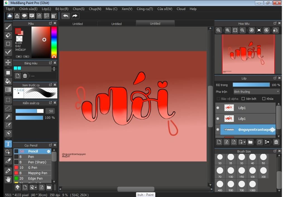The height and width of the screenshot is (197, 286).
Task: Select the Move tool
Action: coord(8,62)
